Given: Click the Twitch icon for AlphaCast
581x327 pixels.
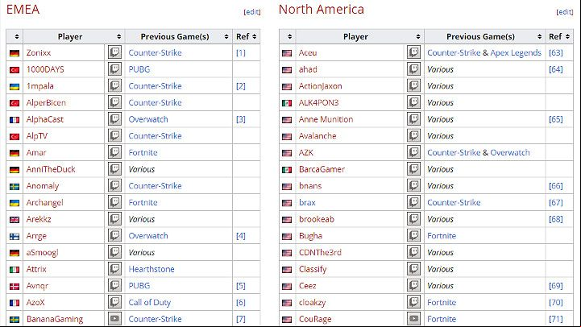Looking at the screenshot, I should coord(114,119).
